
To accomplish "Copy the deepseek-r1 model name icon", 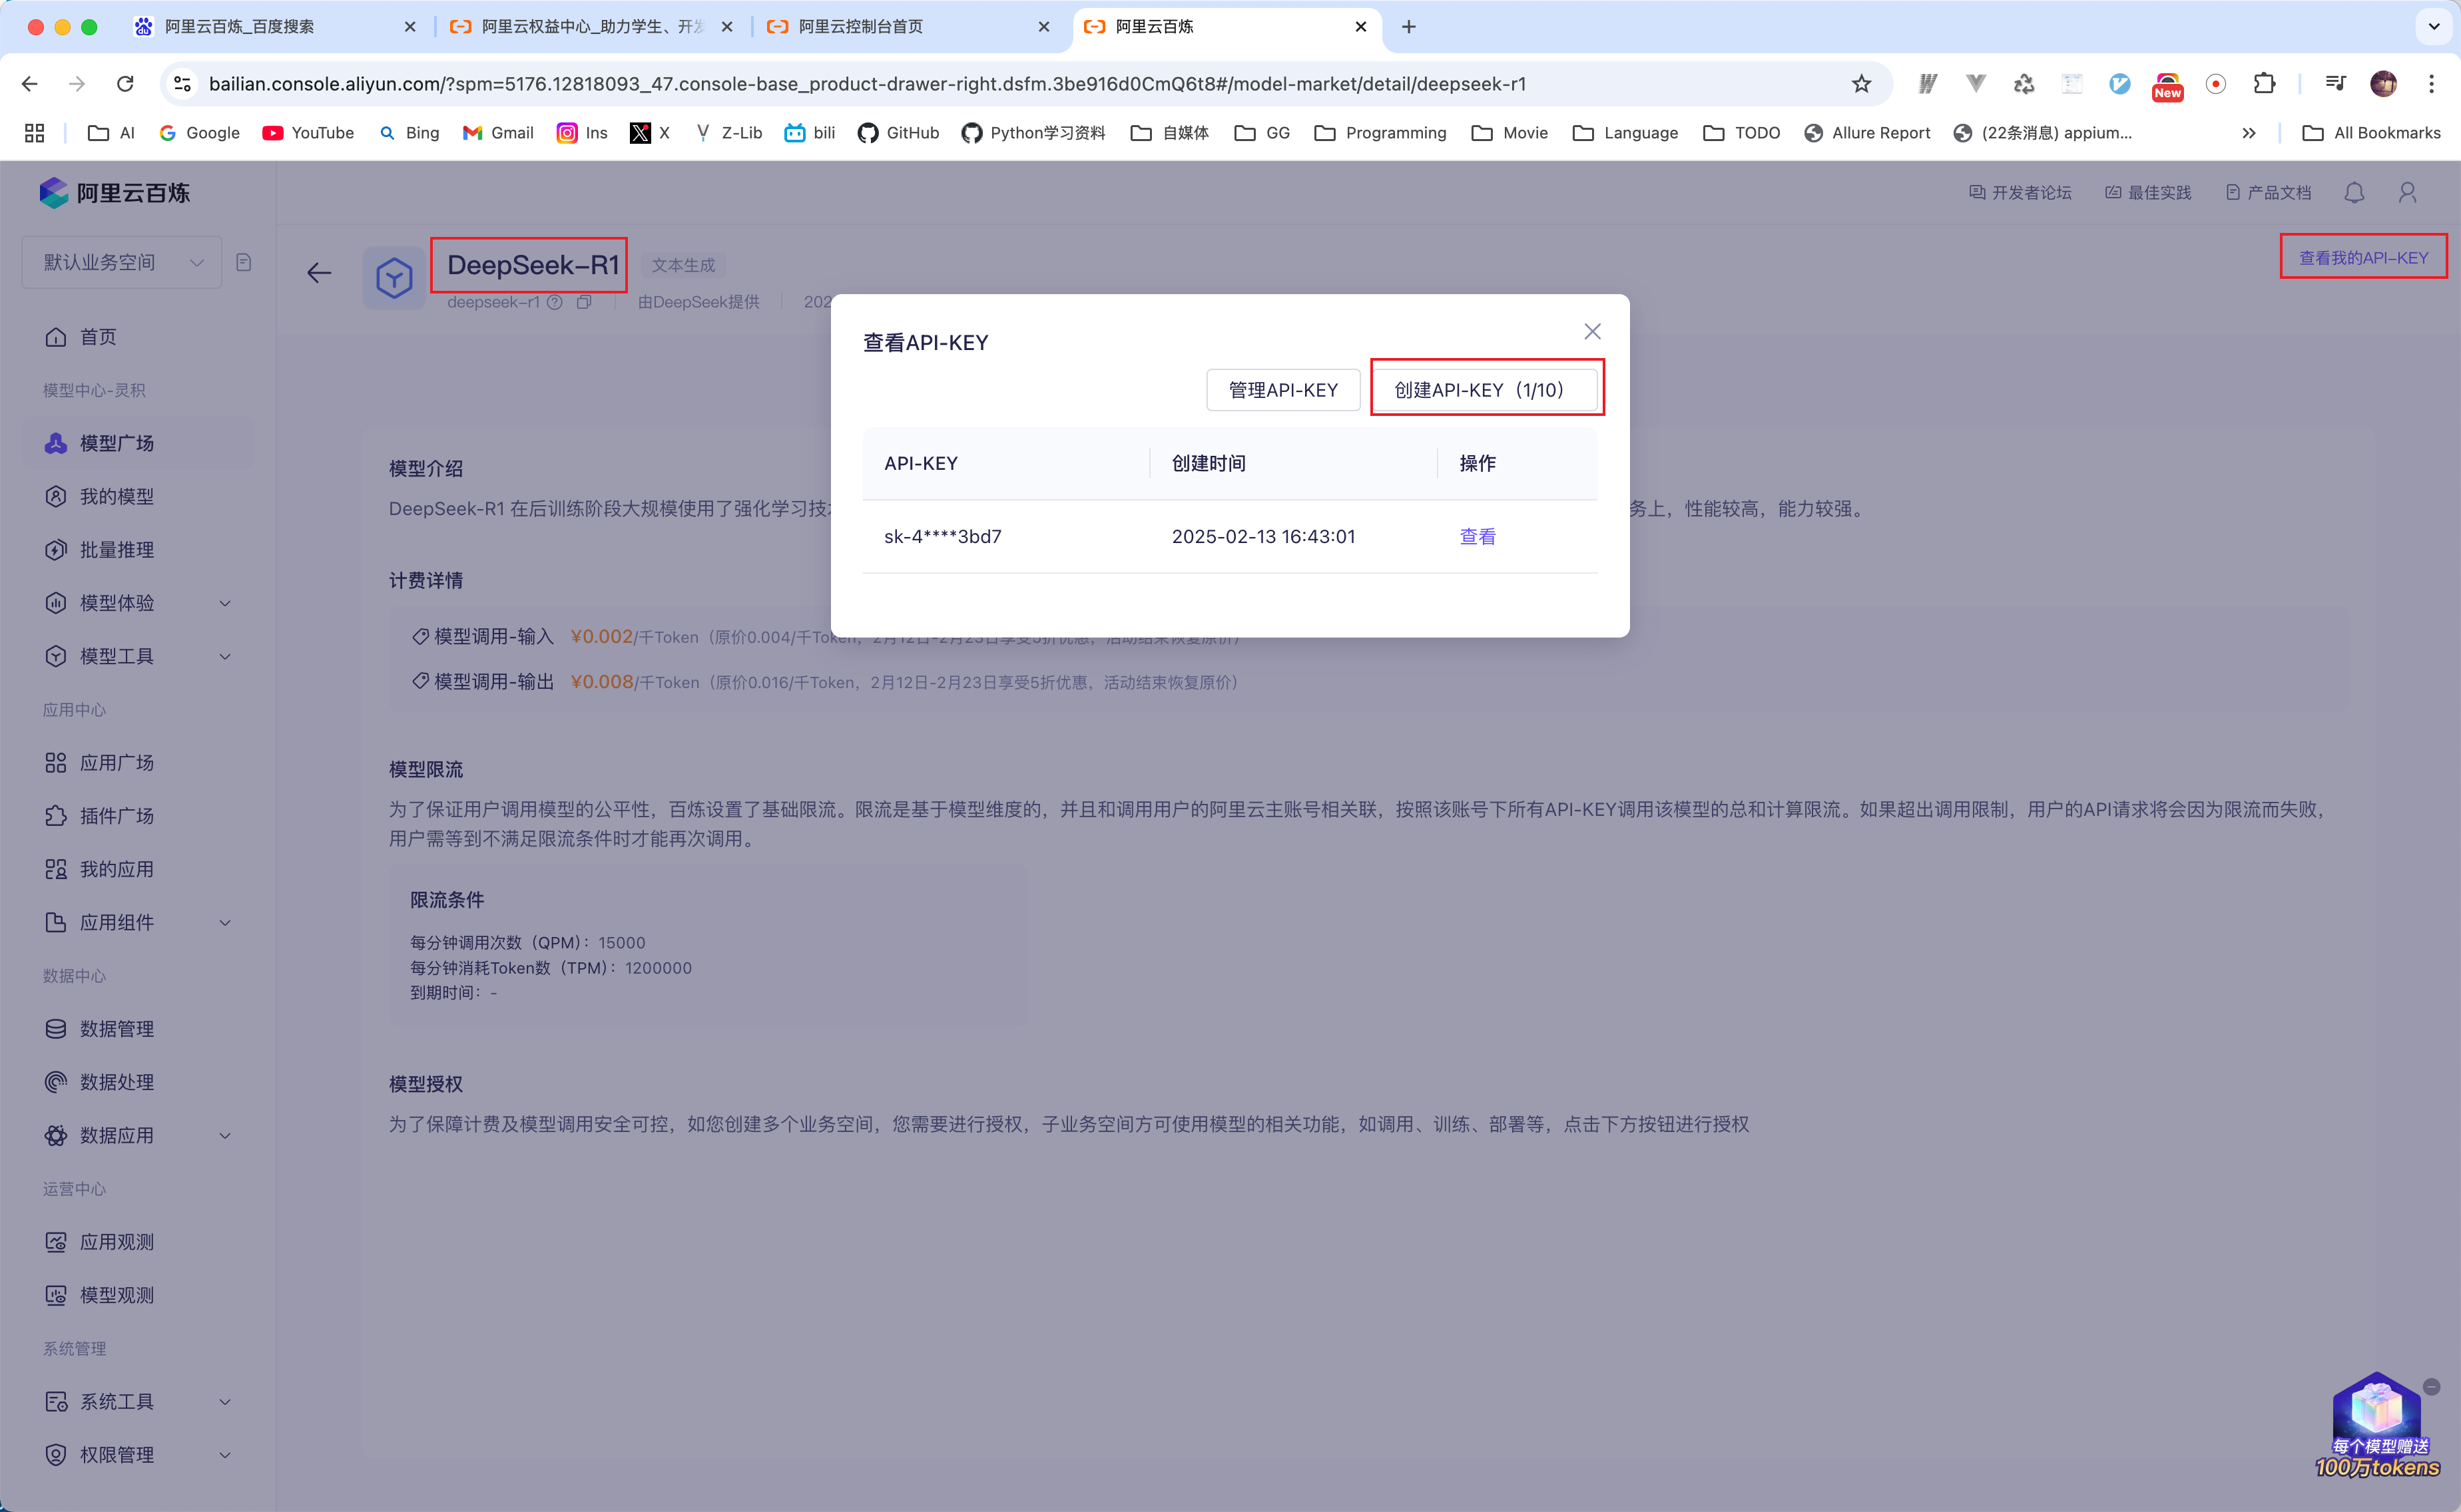I will pyautogui.click(x=584, y=301).
